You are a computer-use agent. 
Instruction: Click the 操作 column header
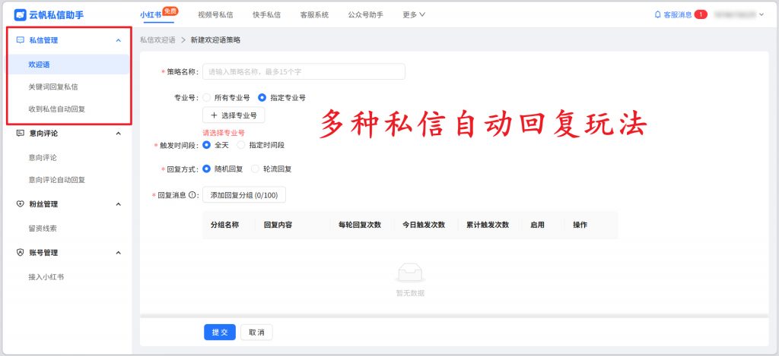pyautogui.click(x=580, y=225)
